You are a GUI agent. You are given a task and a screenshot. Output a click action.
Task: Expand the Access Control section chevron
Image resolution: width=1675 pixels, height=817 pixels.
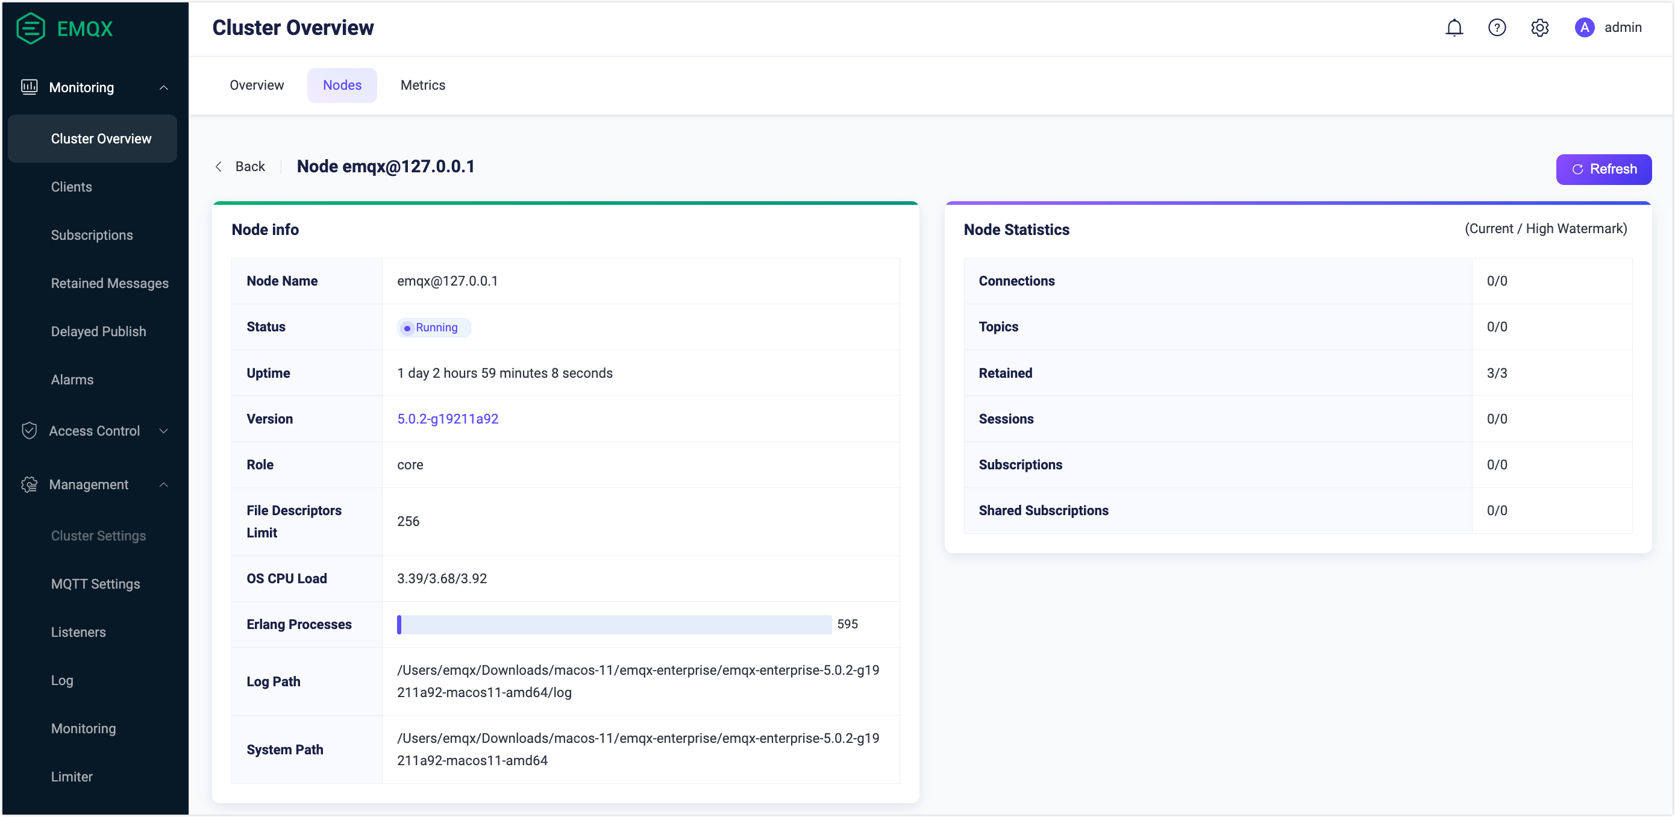pos(164,431)
